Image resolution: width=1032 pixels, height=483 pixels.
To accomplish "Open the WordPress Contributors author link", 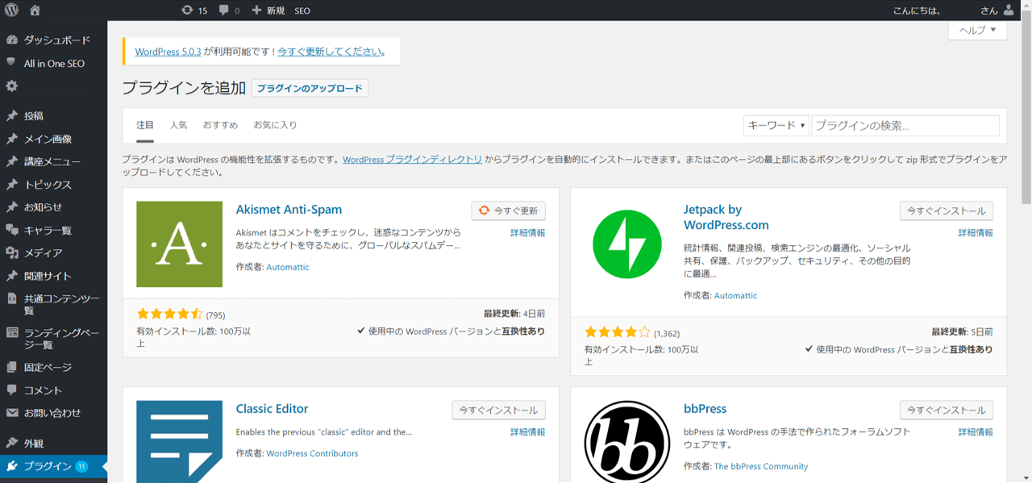I will pos(312,454).
